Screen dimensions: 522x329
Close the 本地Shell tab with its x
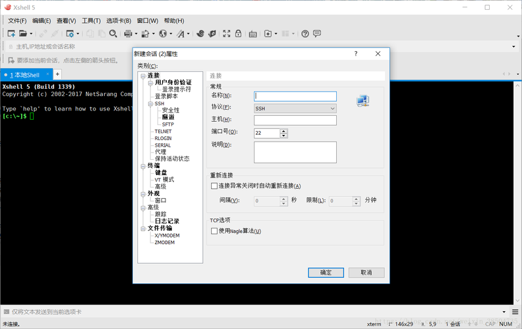[x=47, y=74]
